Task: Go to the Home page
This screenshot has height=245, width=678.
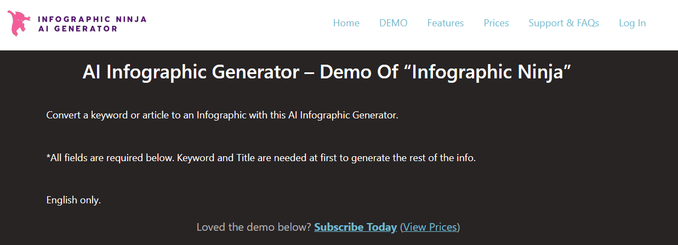Action: (x=346, y=23)
